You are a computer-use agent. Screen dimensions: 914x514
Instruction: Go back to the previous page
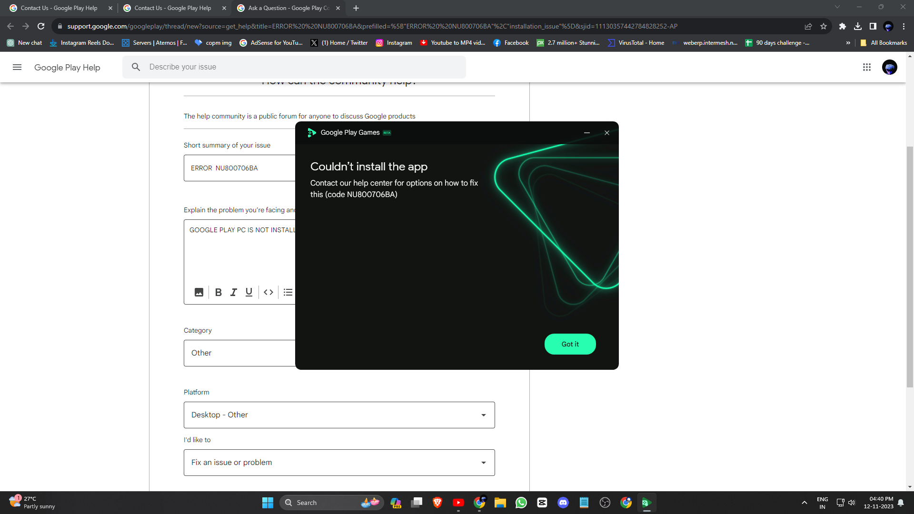pos(10,26)
